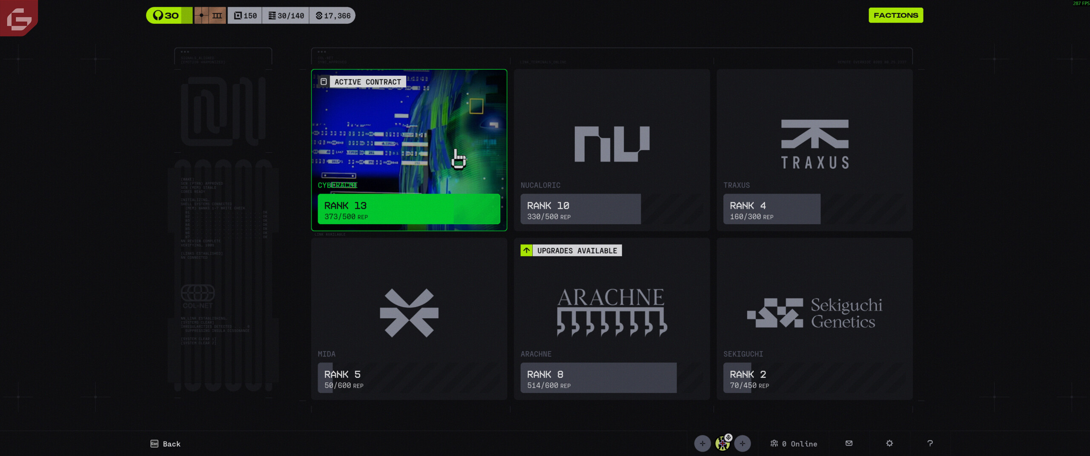The image size is (1090, 456).
Task: Click the player avatar with microphone badge
Action: click(723, 444)
